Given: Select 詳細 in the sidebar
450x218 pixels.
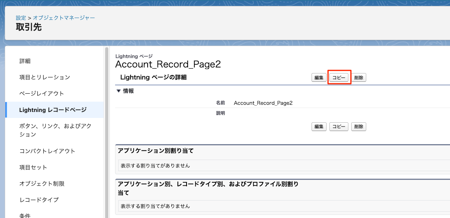Looking at the screenshot, I should 25,61.
